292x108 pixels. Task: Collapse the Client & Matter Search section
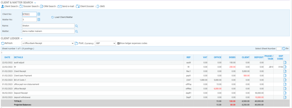tap(35, 3)
